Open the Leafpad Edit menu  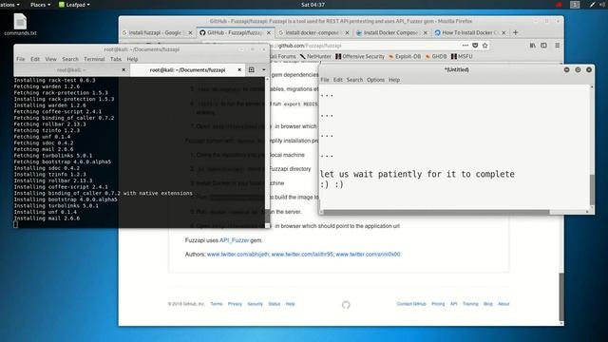point(338,80)
